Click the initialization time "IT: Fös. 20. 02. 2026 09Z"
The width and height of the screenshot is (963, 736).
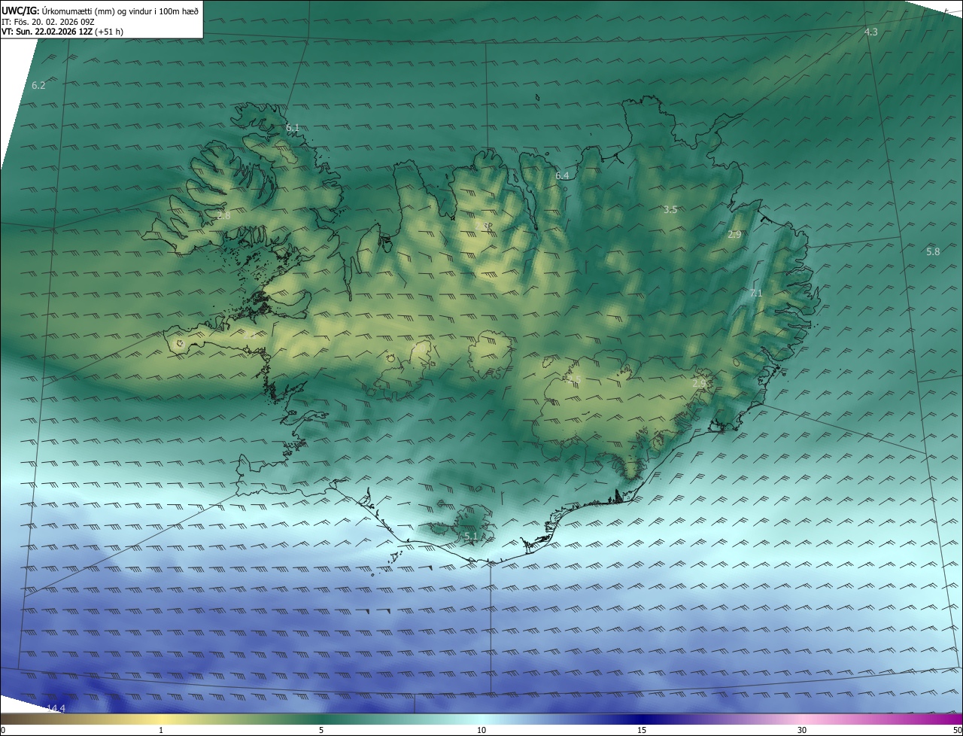[x=47, y=21]
